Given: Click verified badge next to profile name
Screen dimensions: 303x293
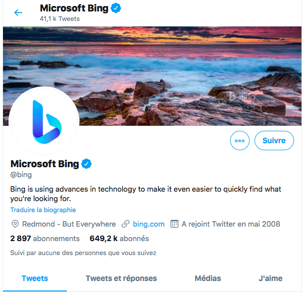Looking at the screenshot, I should point(87,164).
